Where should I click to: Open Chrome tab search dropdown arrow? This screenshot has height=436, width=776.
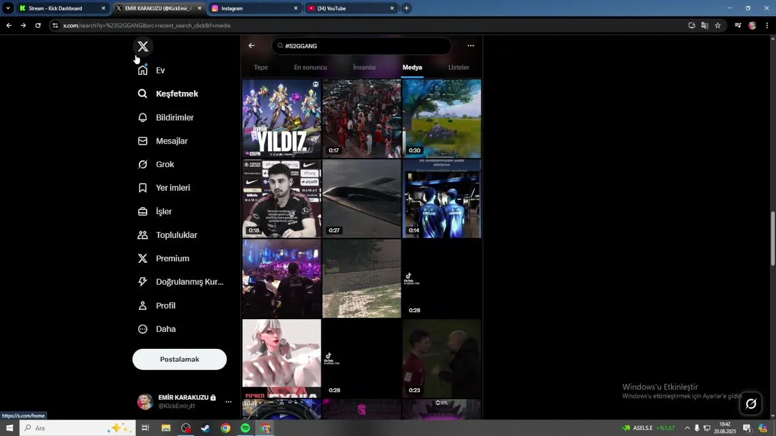coord(8,8)
